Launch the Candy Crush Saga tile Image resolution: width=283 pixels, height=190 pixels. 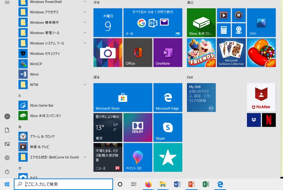261,53
